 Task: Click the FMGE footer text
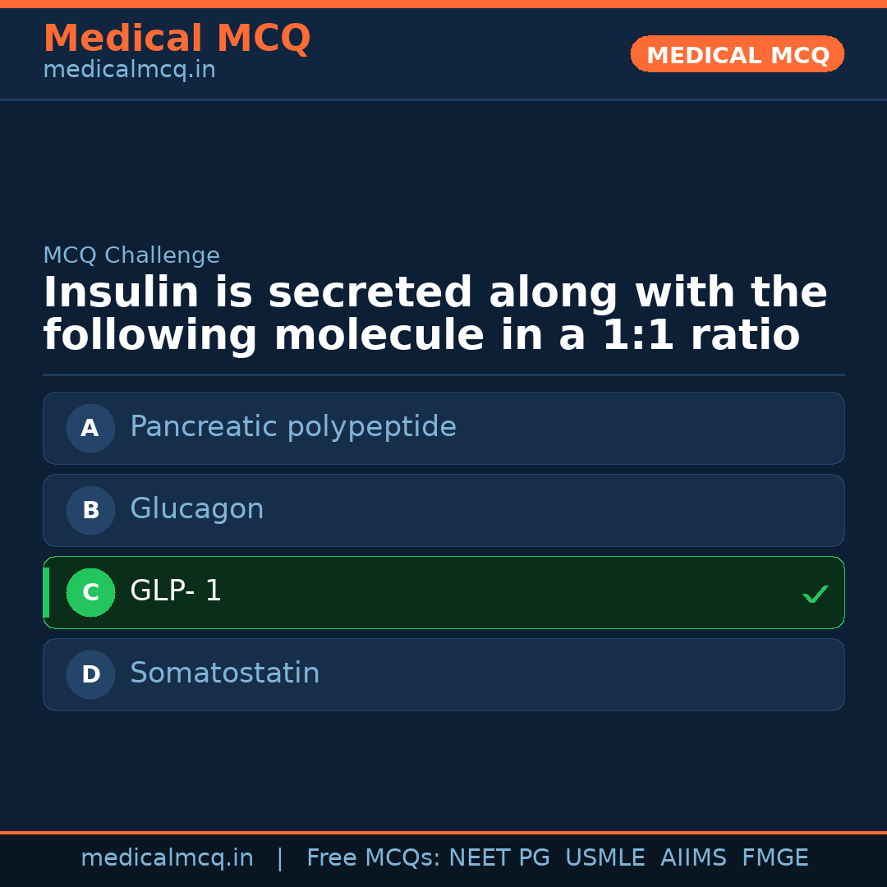click(774, 858)
